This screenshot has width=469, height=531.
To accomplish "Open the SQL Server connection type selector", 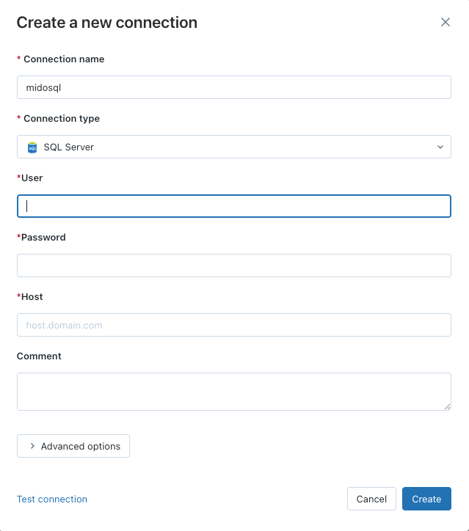I will (233, 147).
